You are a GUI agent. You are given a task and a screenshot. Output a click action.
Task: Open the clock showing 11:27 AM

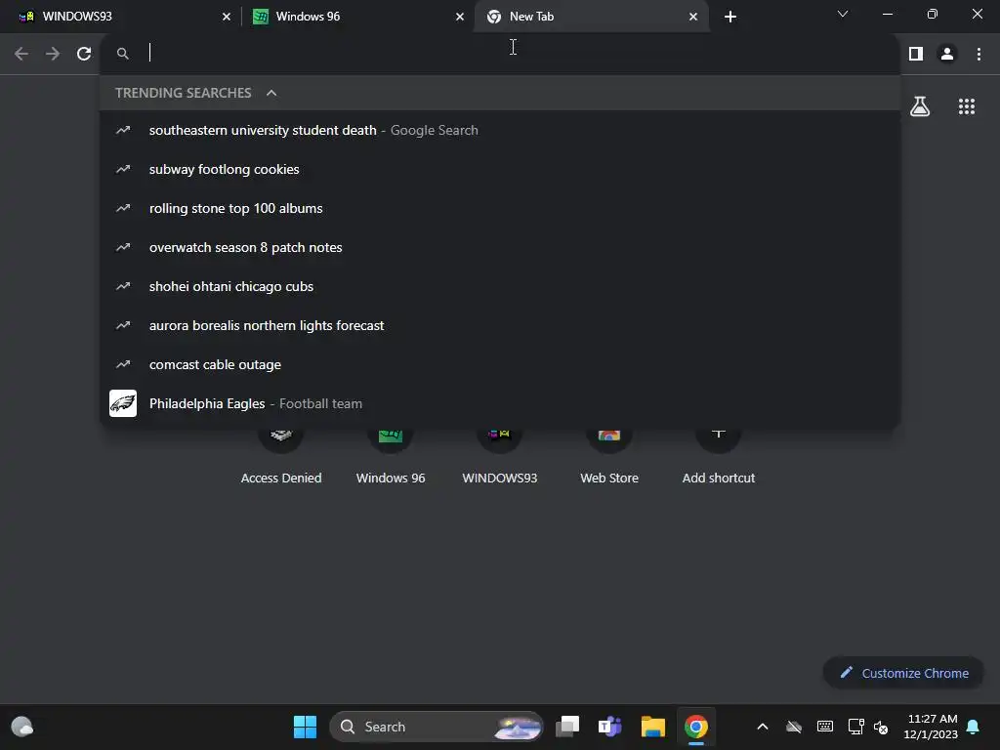click(931, 727)
